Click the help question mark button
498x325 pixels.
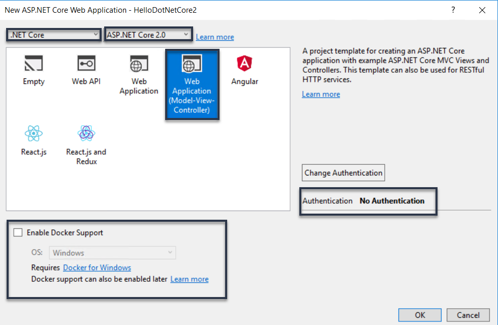click(x=453, y=10)
